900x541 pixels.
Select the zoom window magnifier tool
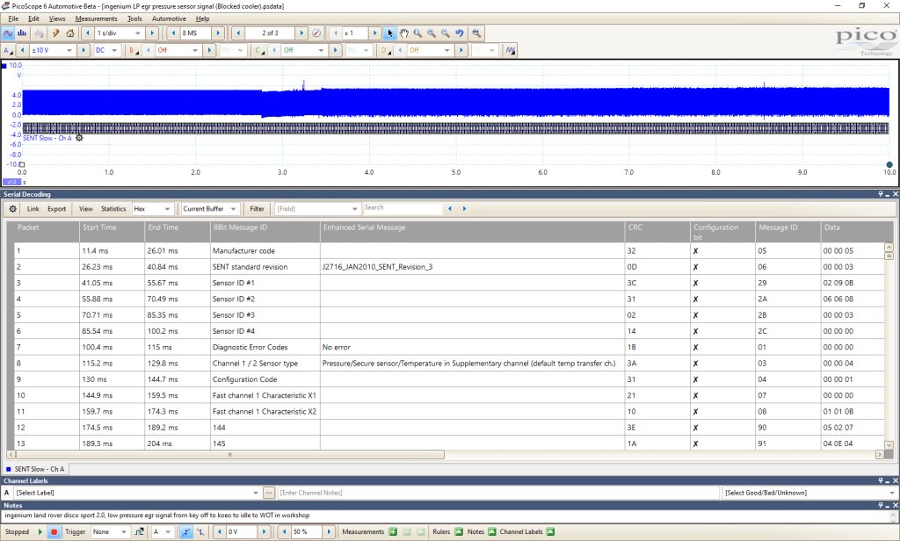pos(417,33)
